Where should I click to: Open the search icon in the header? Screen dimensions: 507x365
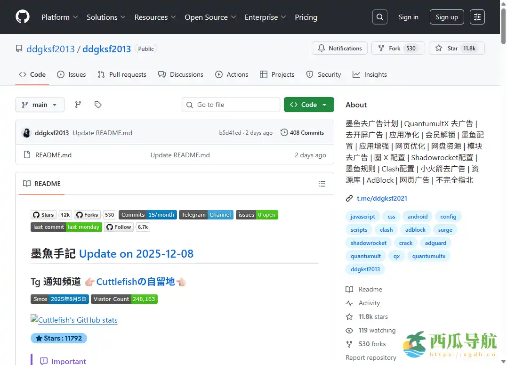pos(379,17)
